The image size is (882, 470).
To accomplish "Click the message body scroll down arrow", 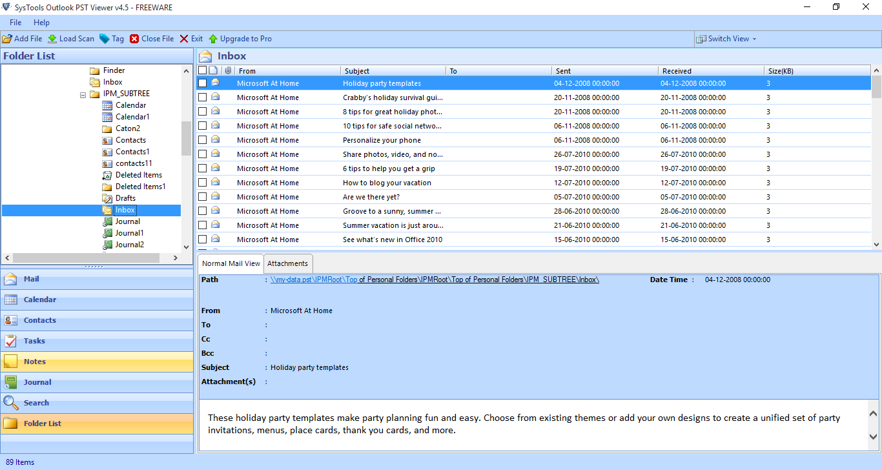I will point(874,437).
